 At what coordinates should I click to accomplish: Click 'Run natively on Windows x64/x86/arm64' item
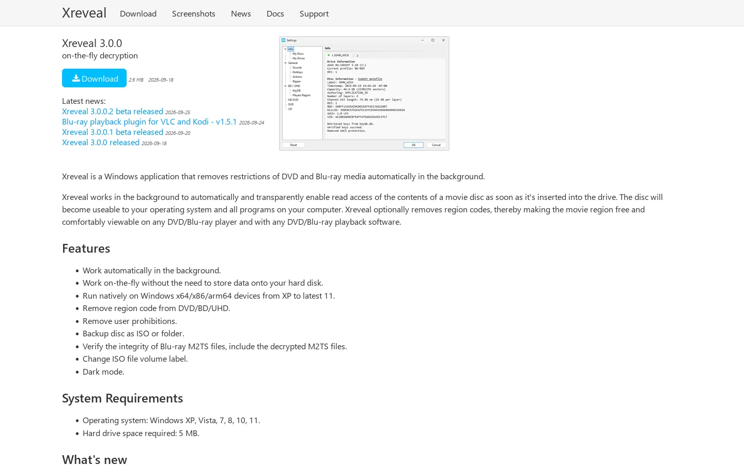pos(209,296)
